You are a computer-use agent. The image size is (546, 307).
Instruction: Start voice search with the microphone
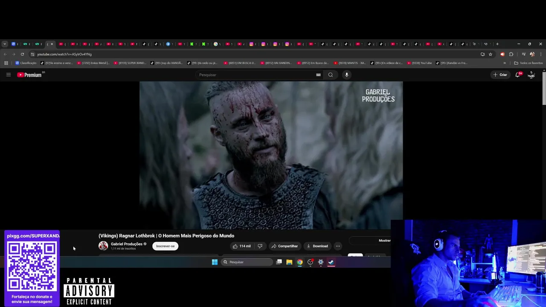point(347,75)
